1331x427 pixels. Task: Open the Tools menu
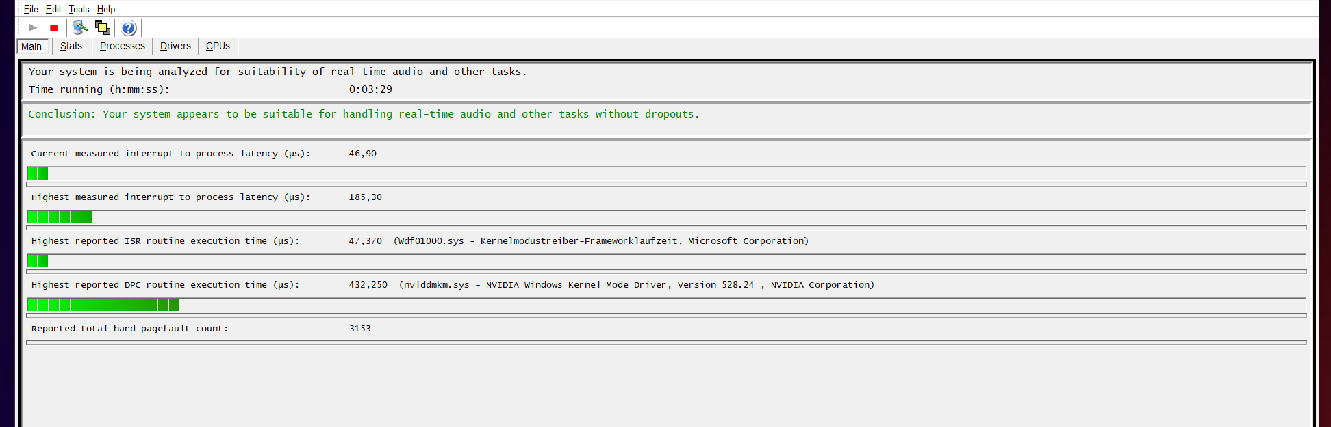[79, 9]
